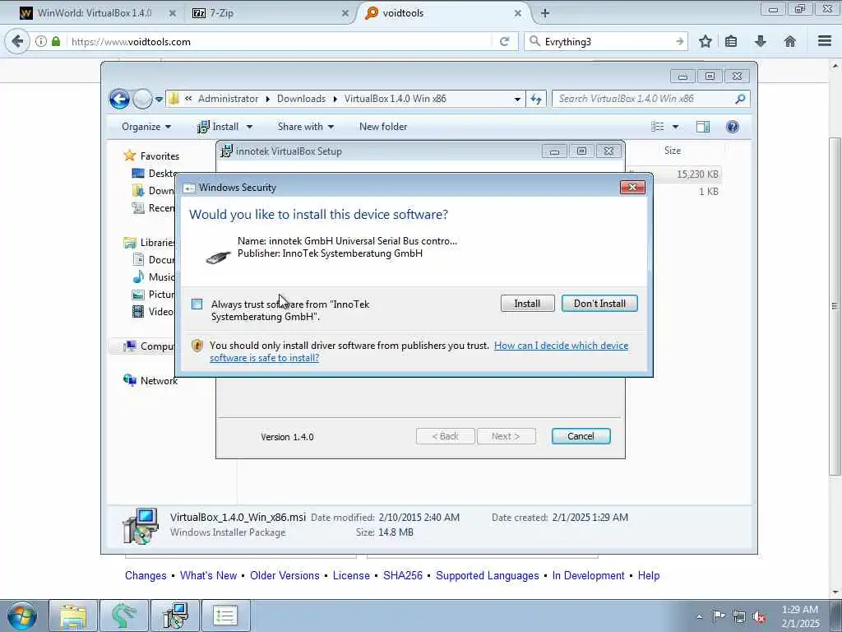Open the view options dropdown arrow

pos(676,127)
